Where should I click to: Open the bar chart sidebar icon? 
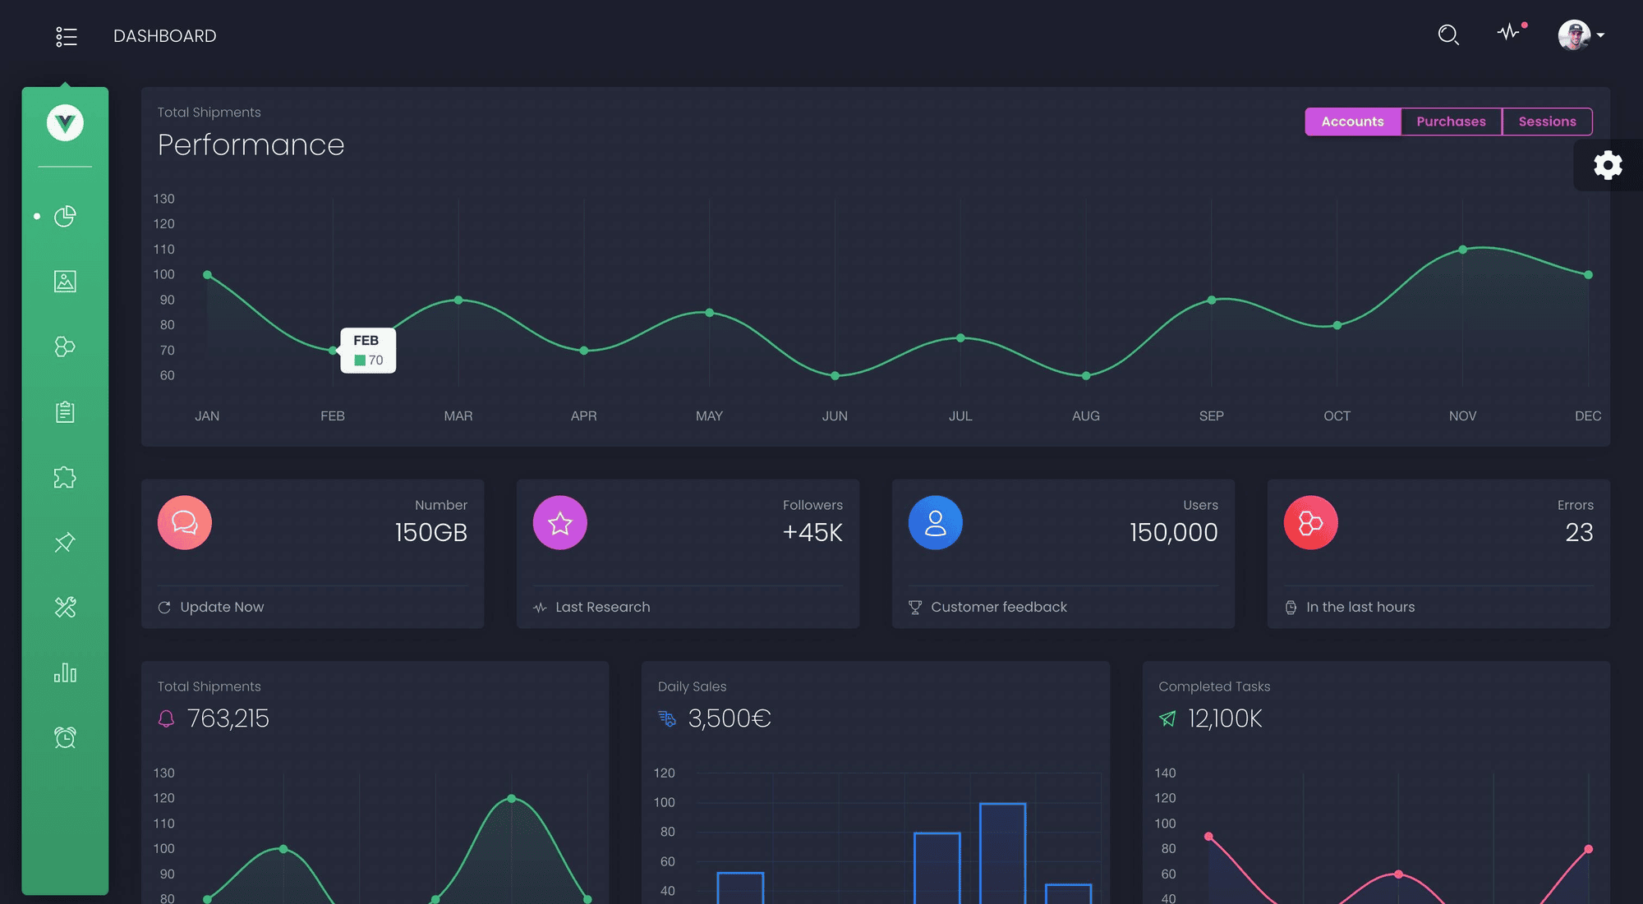[x=65, y=673]
